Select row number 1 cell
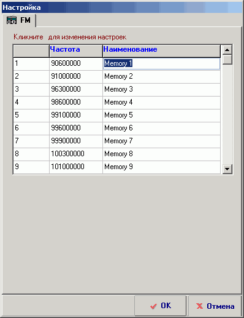This screenshot has height=318, width=244. 31,64
